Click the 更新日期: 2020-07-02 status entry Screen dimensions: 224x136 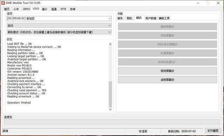click(x=182, y=131)
